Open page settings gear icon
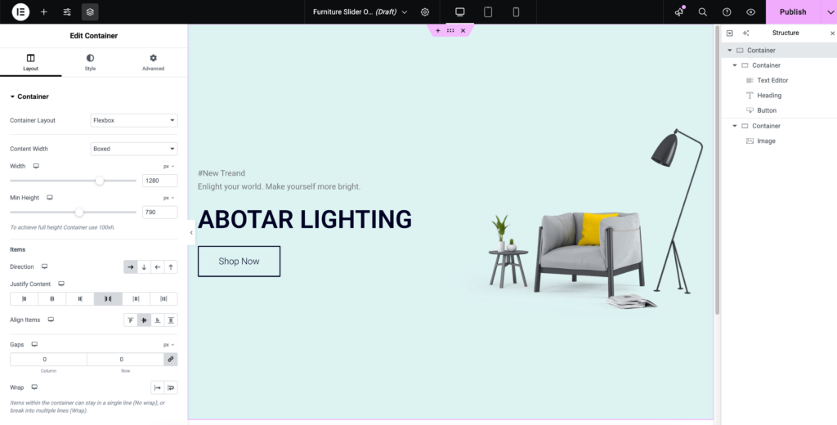 click(x=425, y=11)
